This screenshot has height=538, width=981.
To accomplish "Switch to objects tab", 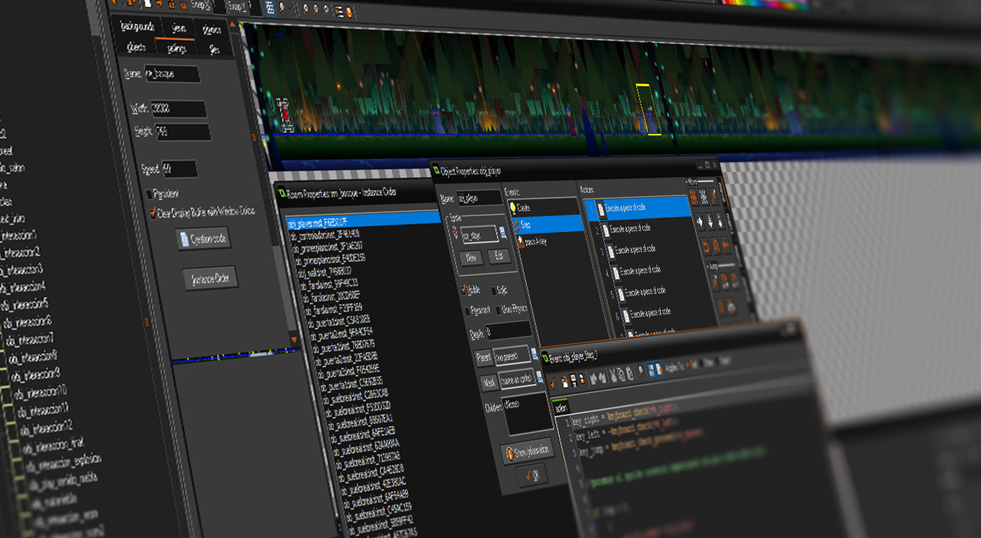I will (137, 47).
